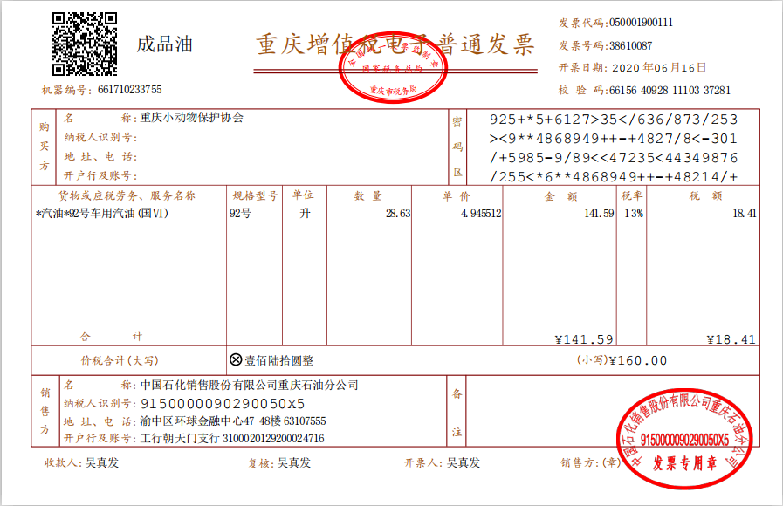
Task: Click the 销售方 vertical section label
Action: (45, 411)
